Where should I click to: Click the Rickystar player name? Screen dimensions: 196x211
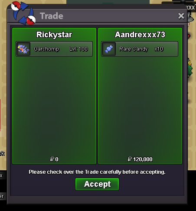pos(54,35)
